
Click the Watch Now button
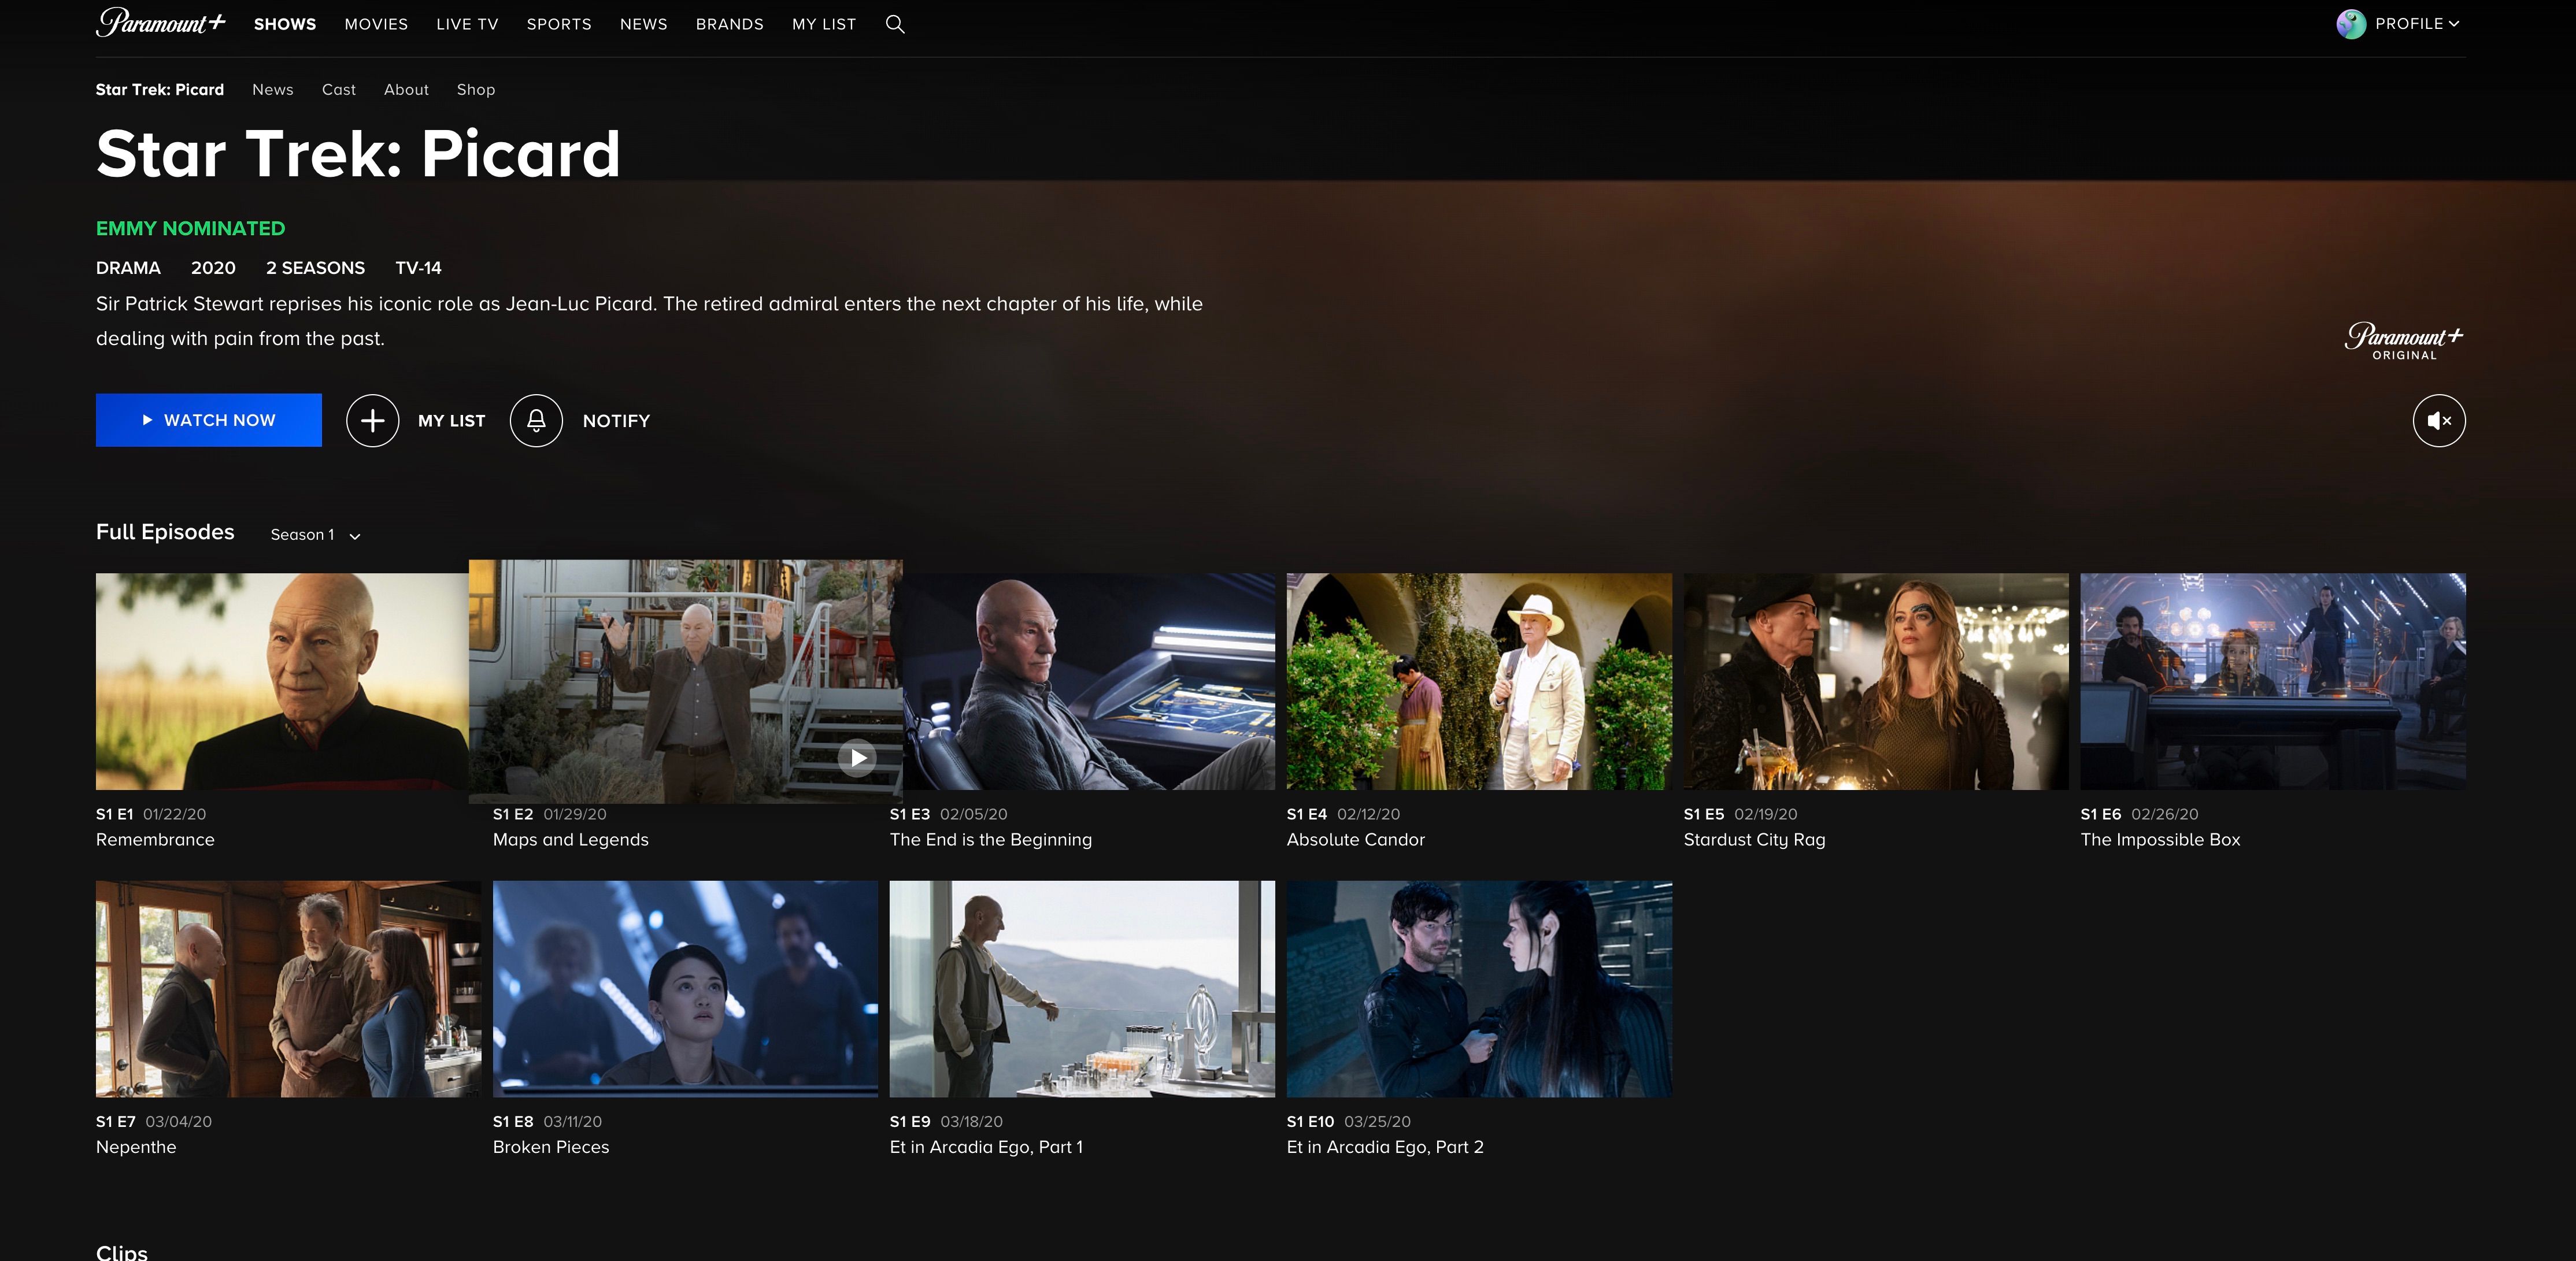click(208, 420)
